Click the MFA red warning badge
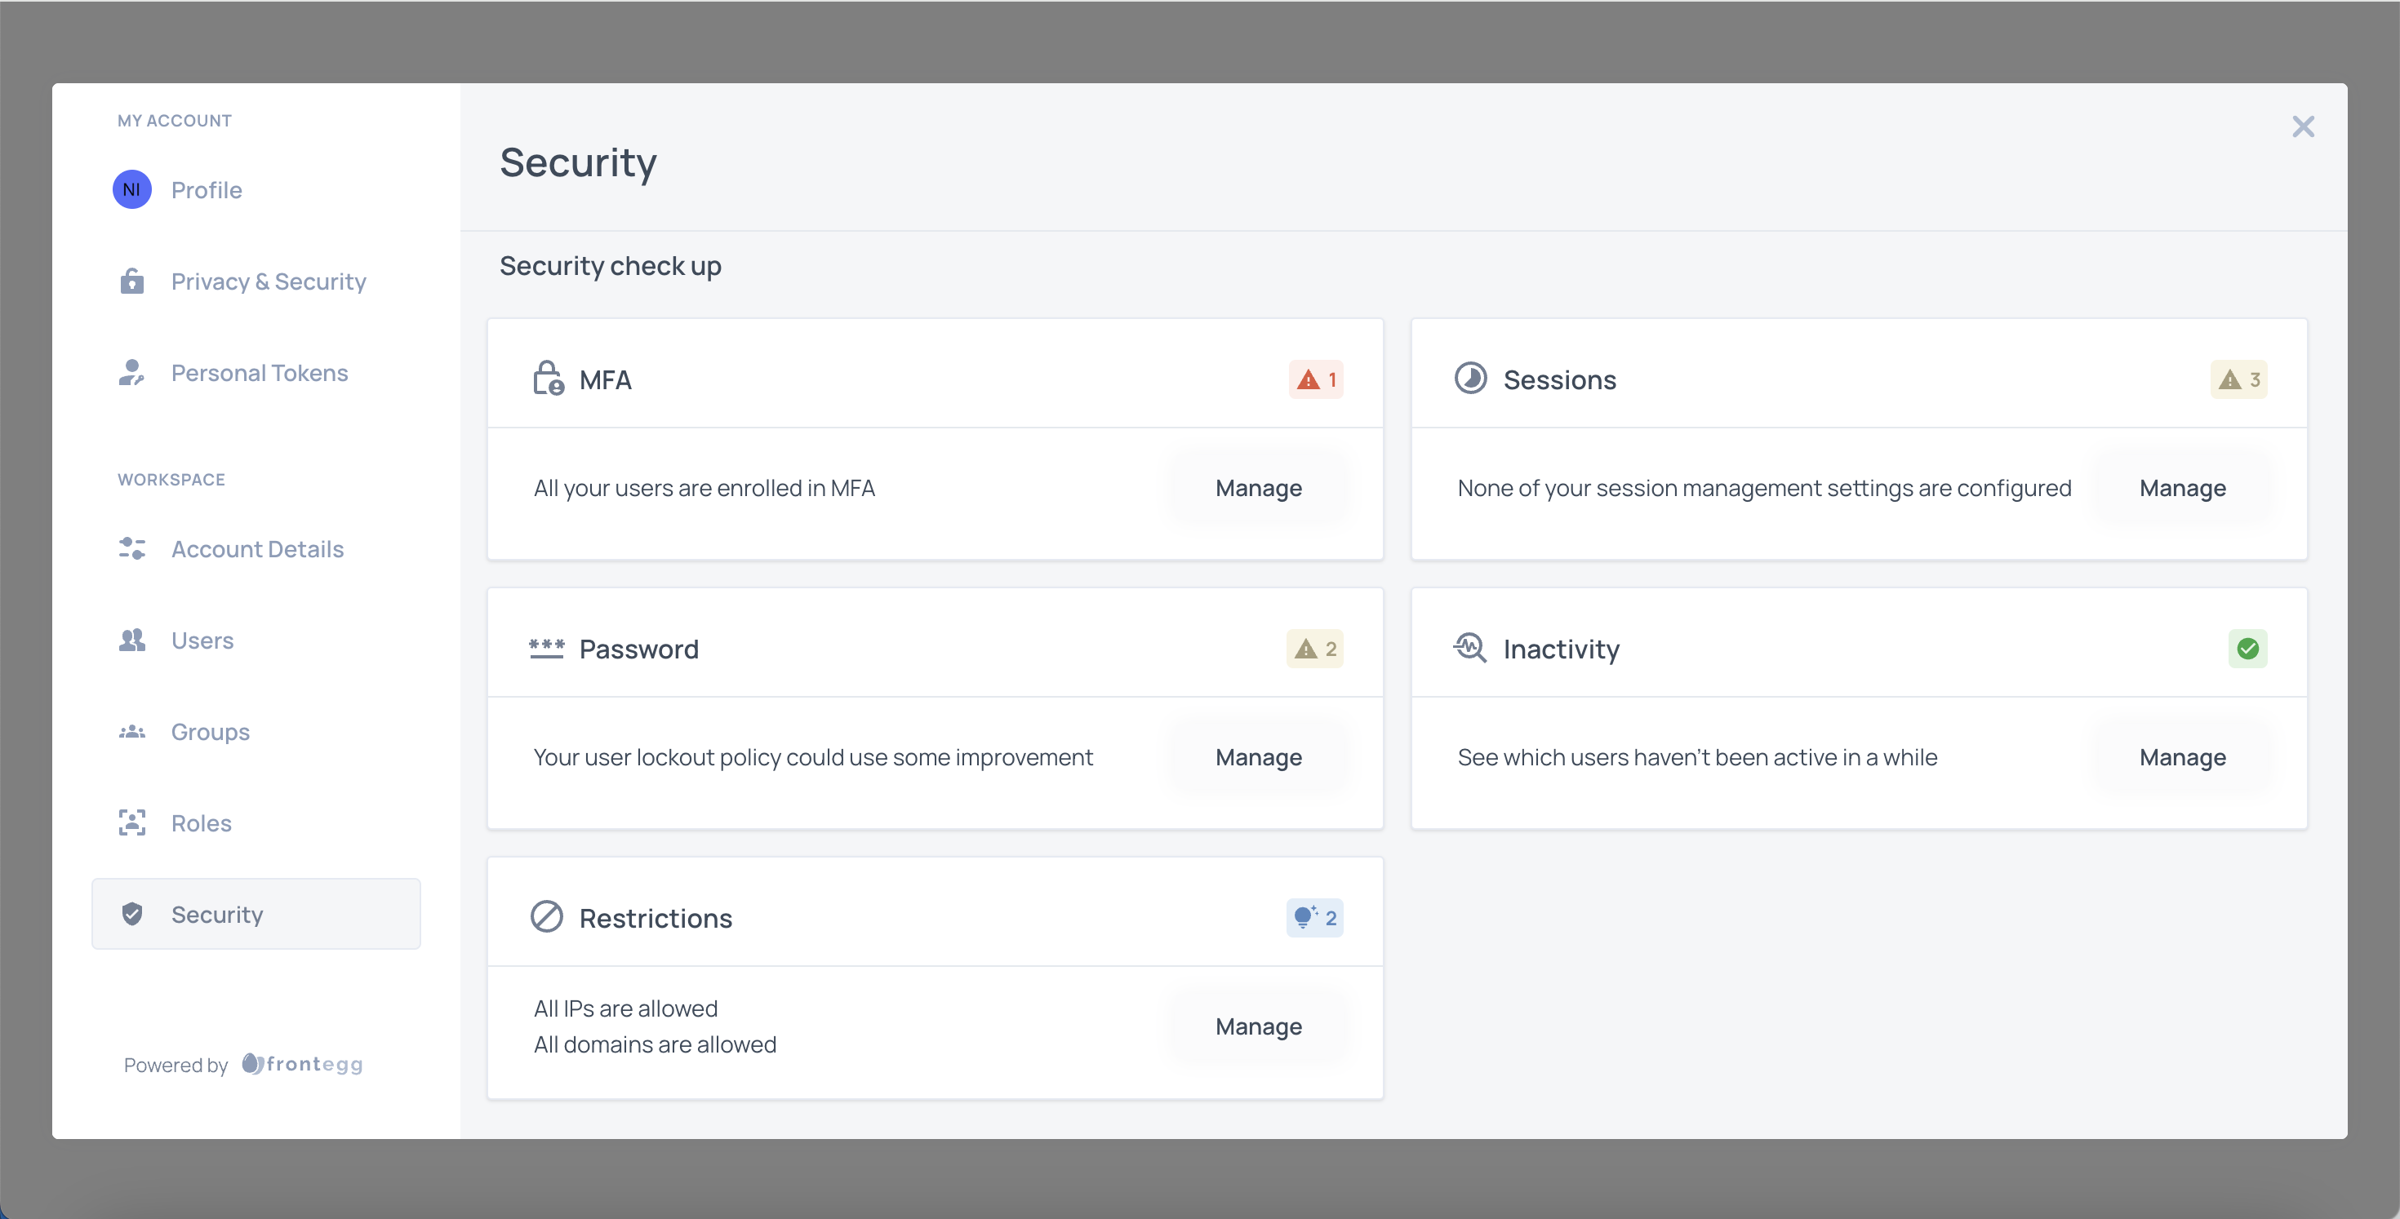This screenshot has height=1219, width=2400. coord(1316,380)
